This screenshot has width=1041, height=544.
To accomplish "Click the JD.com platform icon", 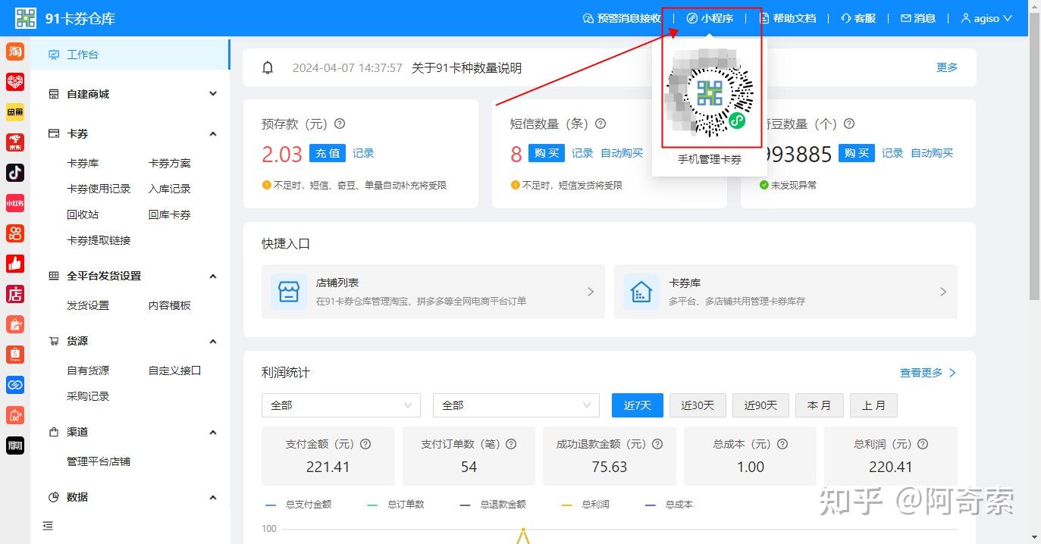I will tap(15, 142).
